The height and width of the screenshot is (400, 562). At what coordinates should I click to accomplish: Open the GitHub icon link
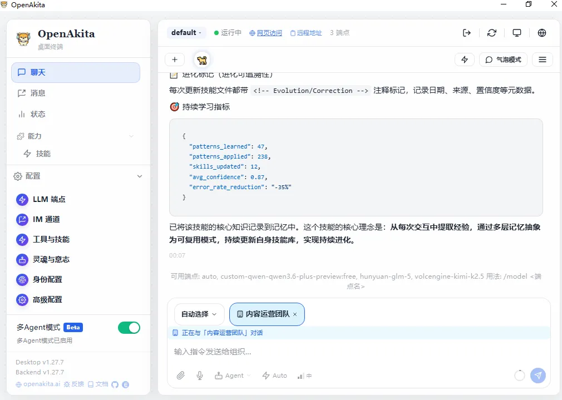(115, 384)
